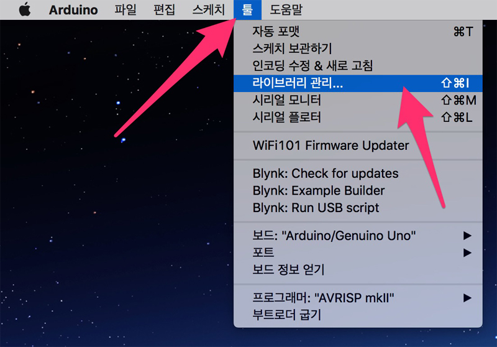Open Blynk: Example Builder
Image resolution: width=497 pixels, height=347 pixels.
(x=358, y=191)
